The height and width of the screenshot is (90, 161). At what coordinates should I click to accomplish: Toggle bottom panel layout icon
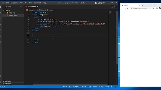tap(99, 3)
